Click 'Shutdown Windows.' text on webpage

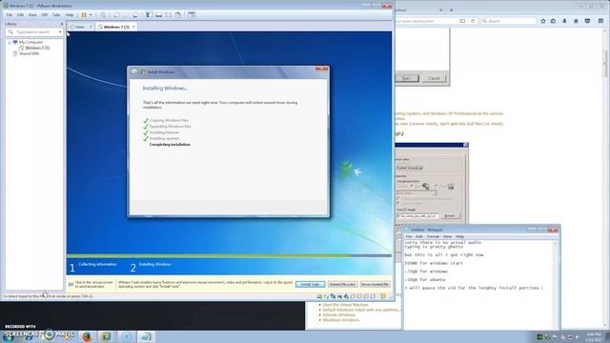[x=341, y=320]
